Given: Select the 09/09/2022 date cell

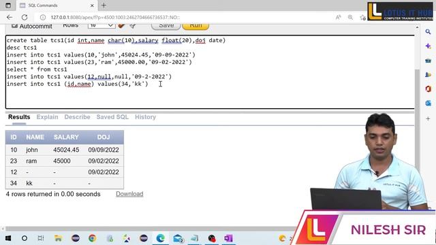Looking at the screenshot, I should (x=104, y=150).
